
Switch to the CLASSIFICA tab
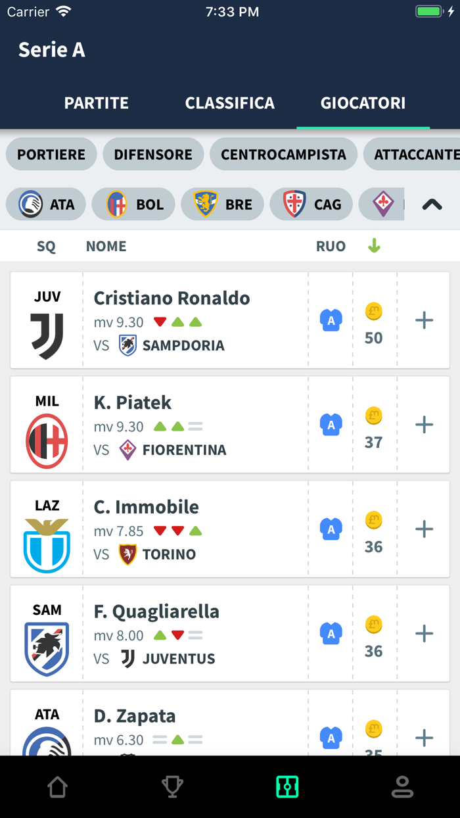229,103
